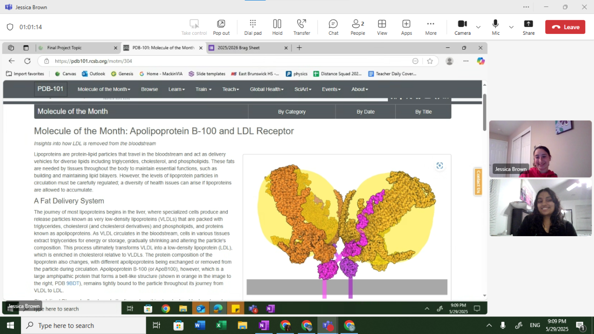This screenshot has height=334, width=594.
Task: Transfer the call
Action: click(302, 27)
